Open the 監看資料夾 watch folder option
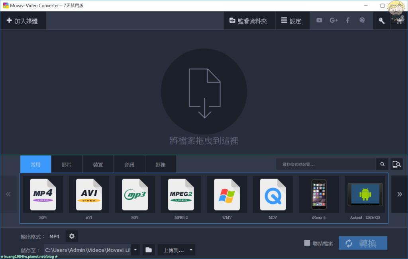 (249, 21)
